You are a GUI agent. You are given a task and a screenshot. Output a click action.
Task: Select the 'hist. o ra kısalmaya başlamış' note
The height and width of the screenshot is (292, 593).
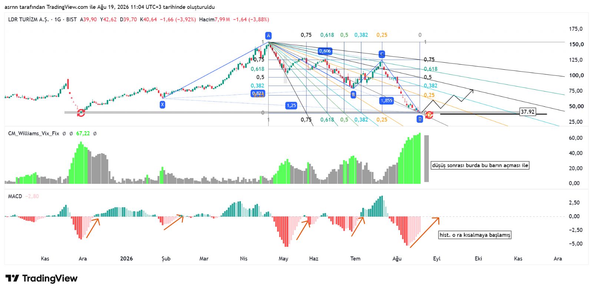[475, 235]
